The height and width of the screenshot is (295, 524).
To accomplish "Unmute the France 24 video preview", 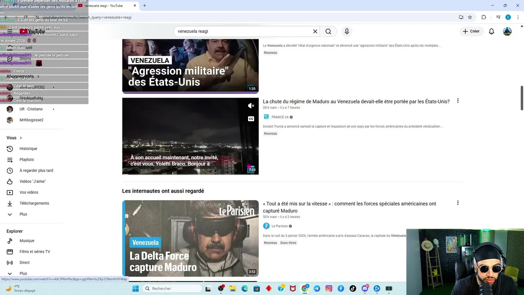I will coord(251,106).
